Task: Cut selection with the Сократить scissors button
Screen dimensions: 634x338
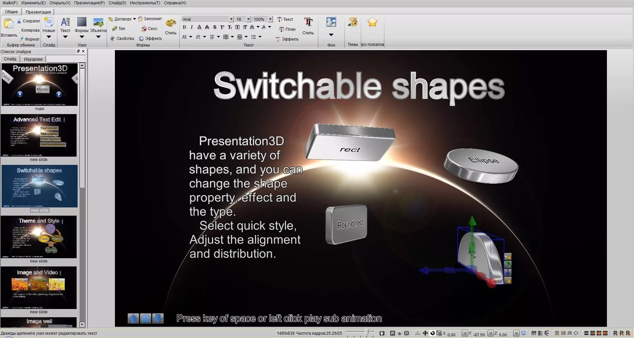Action: tap(29, 21)
